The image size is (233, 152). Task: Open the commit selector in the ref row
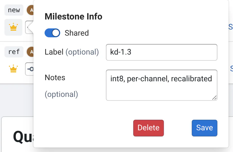[30, 69]
